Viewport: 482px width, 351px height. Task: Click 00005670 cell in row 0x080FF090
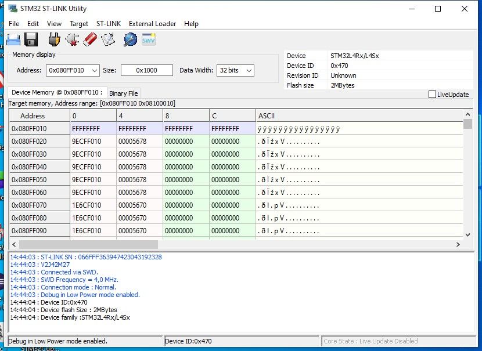(x=139, y=231)
